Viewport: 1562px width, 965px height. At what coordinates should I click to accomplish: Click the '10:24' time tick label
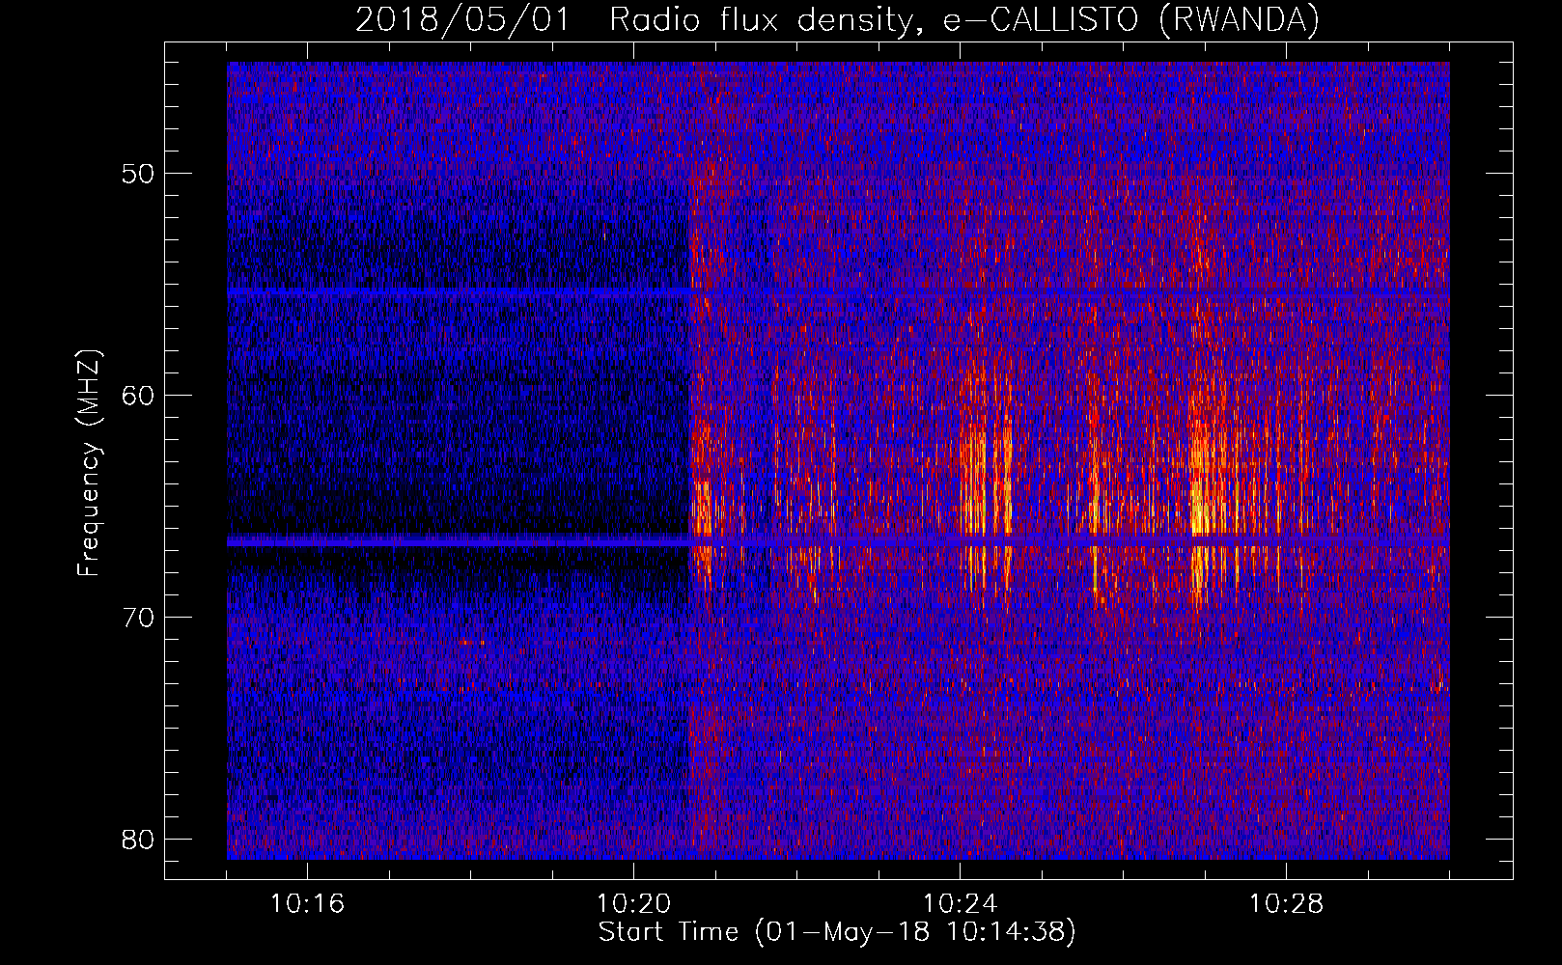pos(960,904)
